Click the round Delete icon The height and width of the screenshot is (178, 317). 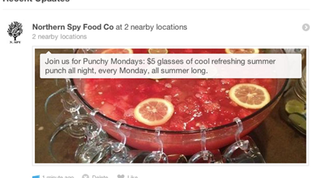pyautogui.click(x=85, y=177)
